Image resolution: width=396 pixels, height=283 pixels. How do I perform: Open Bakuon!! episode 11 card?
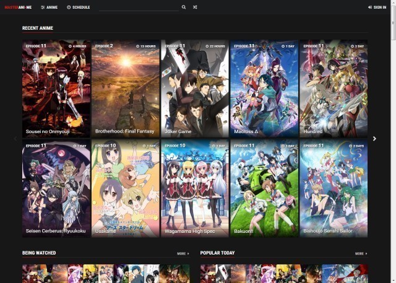(264, 188)
